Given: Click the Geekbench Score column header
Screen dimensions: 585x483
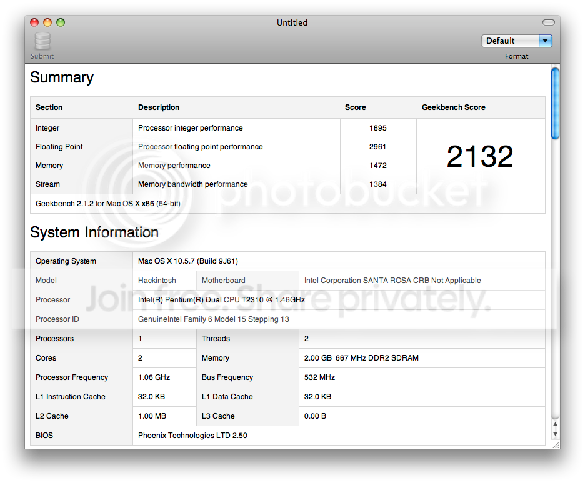Looking at the screenshot, I should point(453,107).
